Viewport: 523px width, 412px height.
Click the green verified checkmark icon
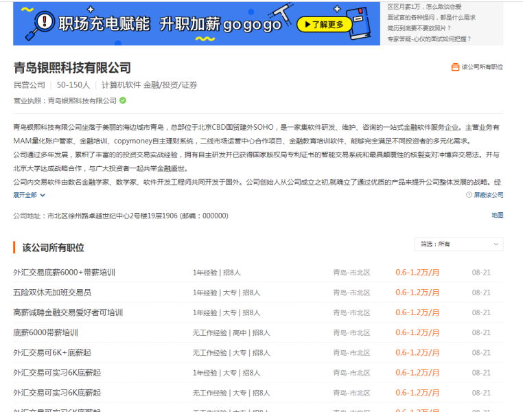coord(123,100)
